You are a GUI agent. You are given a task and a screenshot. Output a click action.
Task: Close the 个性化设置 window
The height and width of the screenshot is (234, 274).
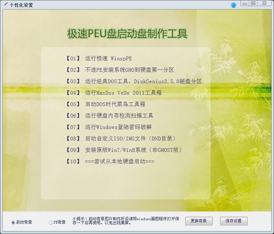pyautogui.click(x=264, y=3)
